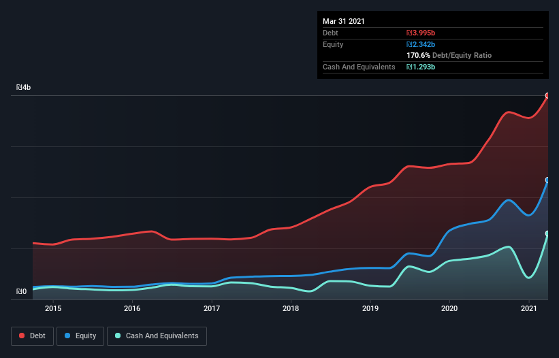Click the 2020 x-axis label
559x358 pixels.
pos(449,308)
